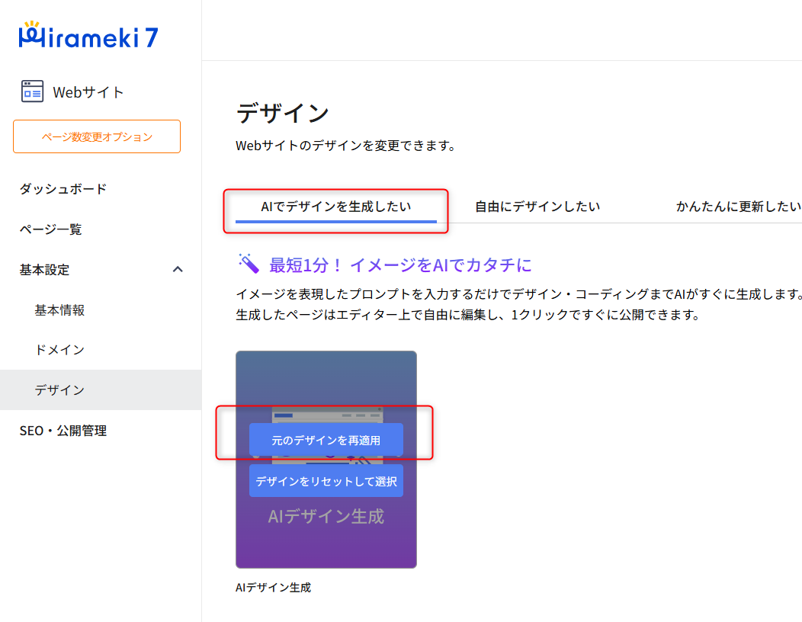Image resolution: width=802 pixels, height=622 pixels.
Task: Go to ダッシュボード in the sidebar
Action: point(63,189)
